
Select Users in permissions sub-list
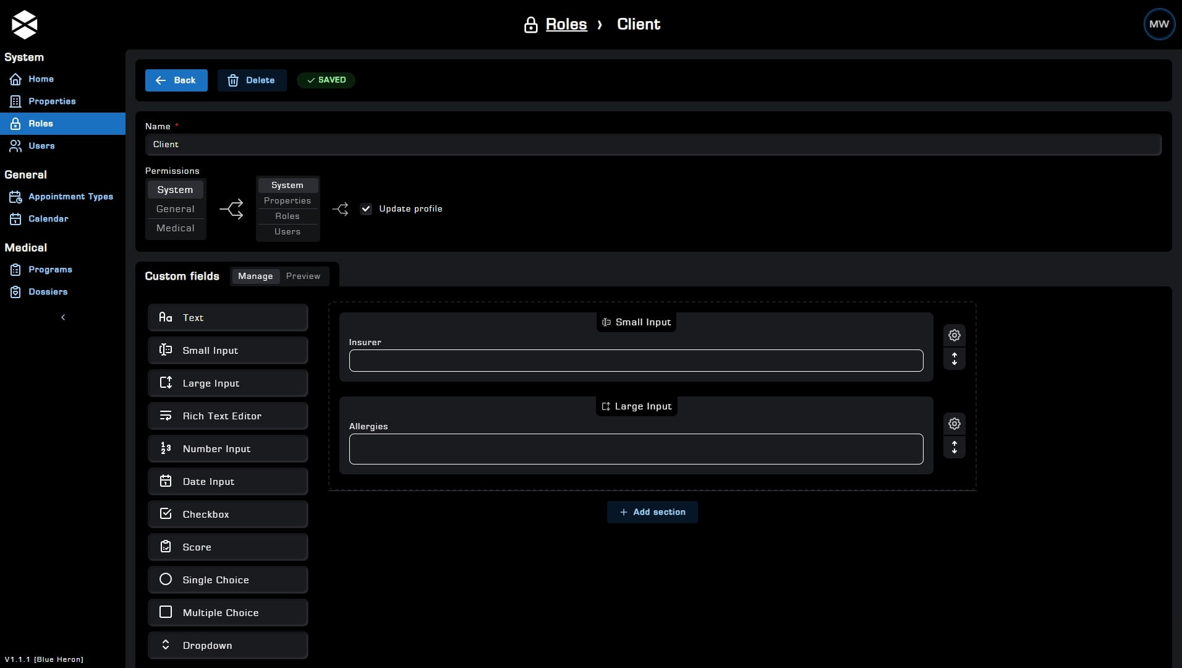tap(287, 232)
